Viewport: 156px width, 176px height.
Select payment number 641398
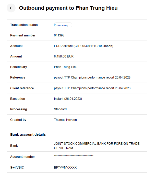click(59, 35)
